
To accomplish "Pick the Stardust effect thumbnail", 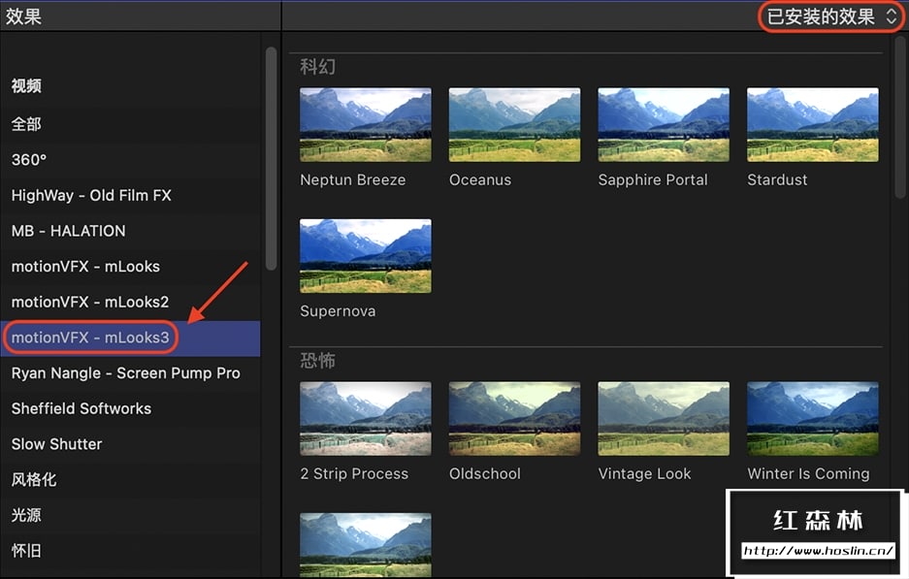I will (812, 124).
